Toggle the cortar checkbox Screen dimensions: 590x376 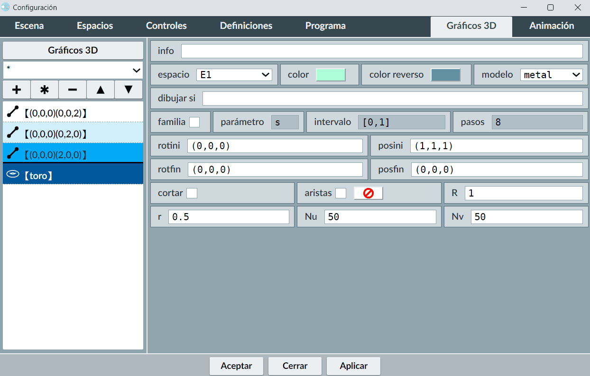(192, 193)
